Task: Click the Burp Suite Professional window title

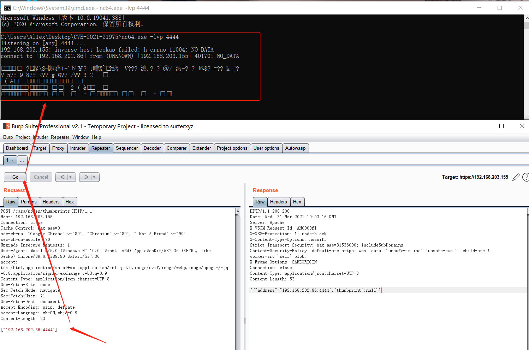Action: (102, 126)
